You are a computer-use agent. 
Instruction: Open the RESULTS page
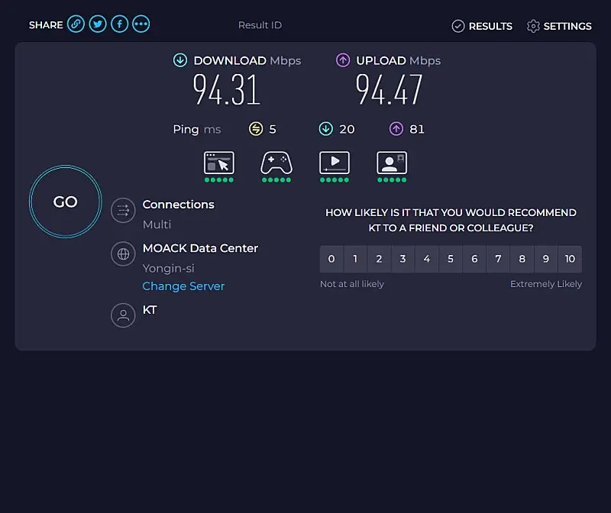click(x=482, y=26)
